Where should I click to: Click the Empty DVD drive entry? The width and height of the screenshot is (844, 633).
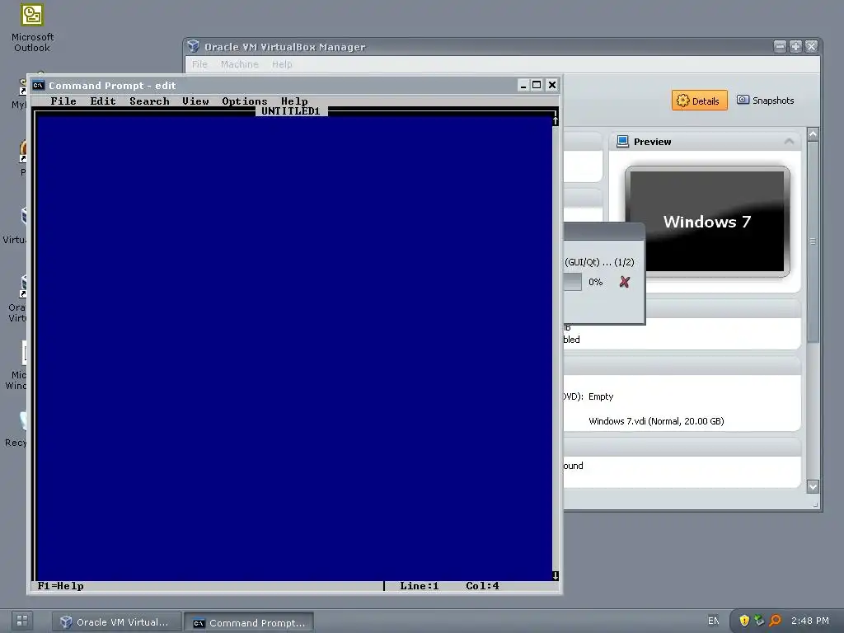click(x=601, y=396)
